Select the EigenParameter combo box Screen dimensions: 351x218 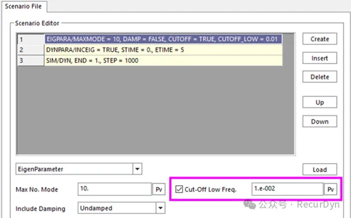point(79,169)
